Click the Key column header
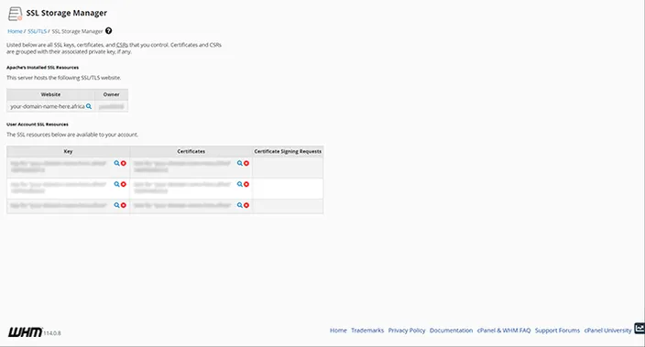This screenshot has width=645, height=347. [x=69, y=151]
